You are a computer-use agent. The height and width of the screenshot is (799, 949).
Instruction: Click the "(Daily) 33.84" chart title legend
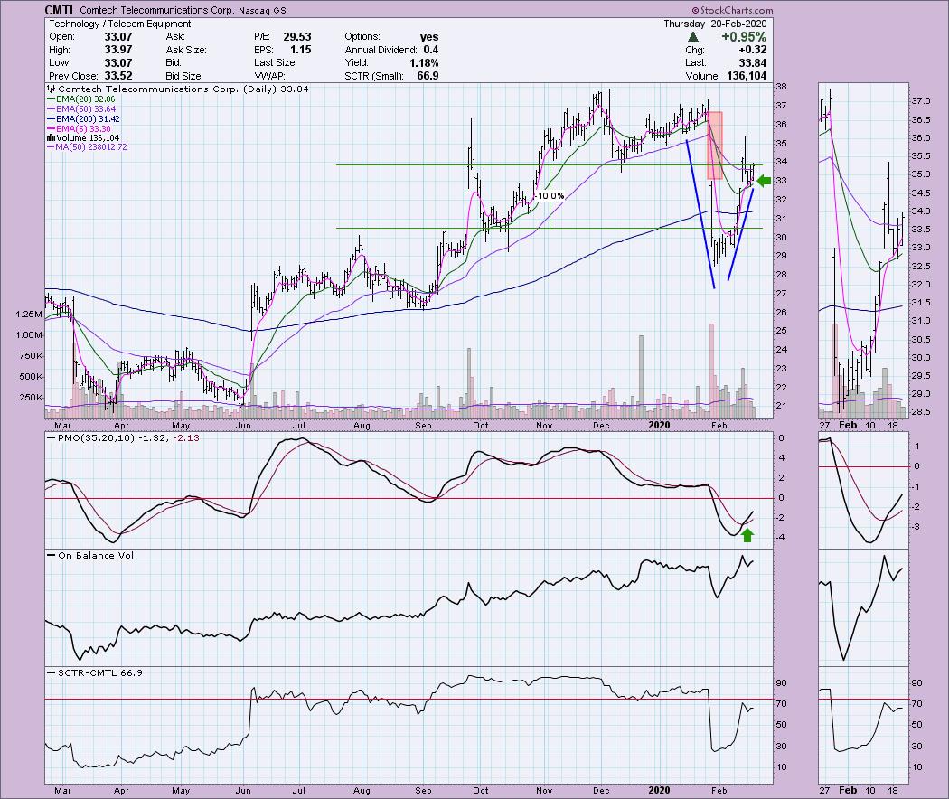[x=276, y=89]
